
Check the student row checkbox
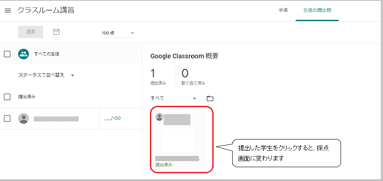click(x=7, y=118)
